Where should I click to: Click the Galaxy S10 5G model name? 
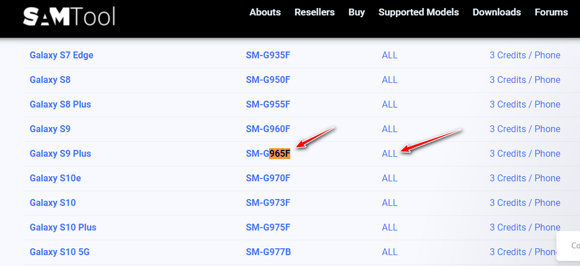click(x=60, y=252)
